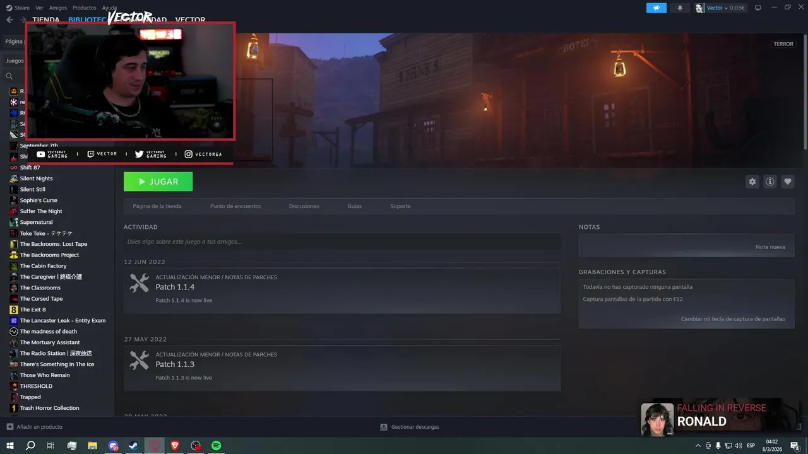
Task: Click Cambiar mi tecla de captura link
Action: pos(733,319)
